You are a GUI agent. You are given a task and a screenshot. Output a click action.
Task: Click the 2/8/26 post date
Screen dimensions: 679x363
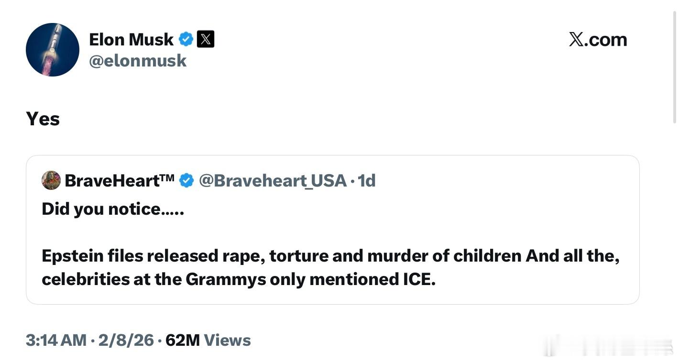pyautogui.click(x=126, y=340)
